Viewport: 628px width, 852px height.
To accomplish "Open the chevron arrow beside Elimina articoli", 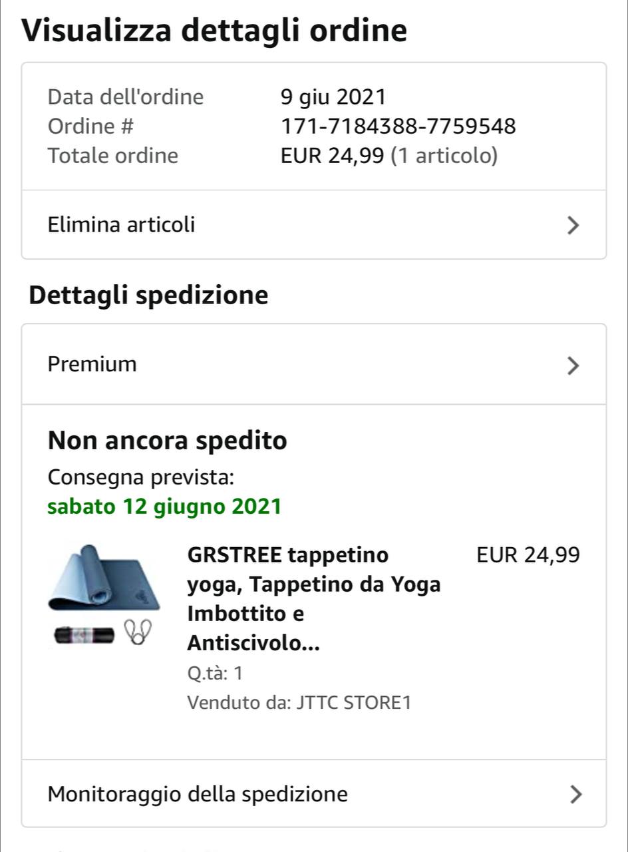I will (573, 226).
